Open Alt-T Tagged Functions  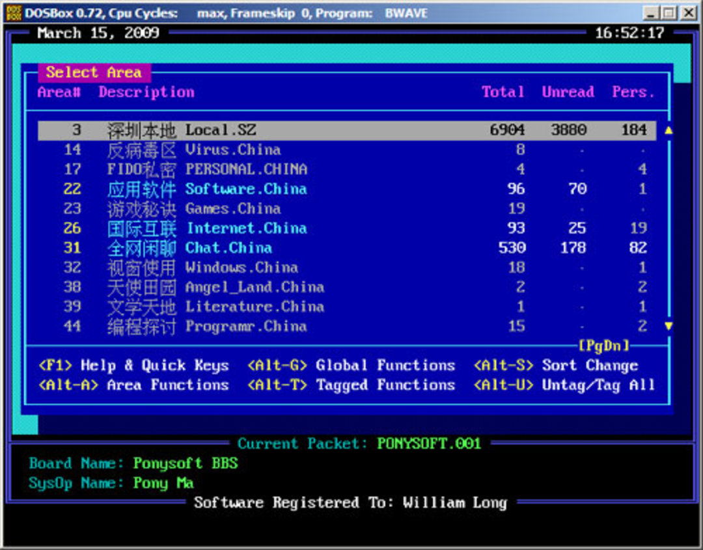pyautogui.click(x=351, y=385)
